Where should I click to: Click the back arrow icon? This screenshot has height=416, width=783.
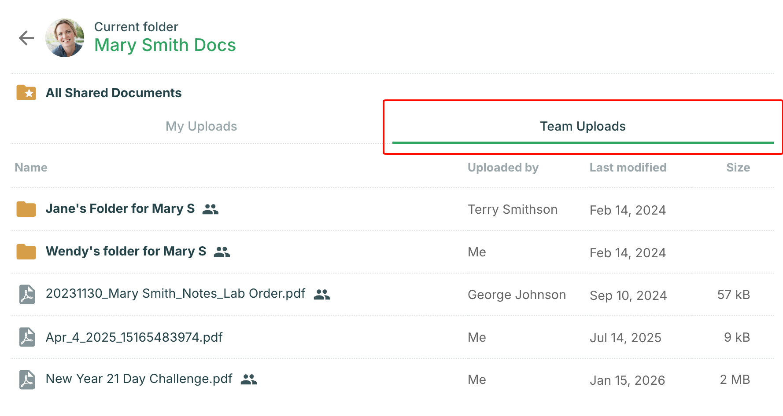(26, 38)
